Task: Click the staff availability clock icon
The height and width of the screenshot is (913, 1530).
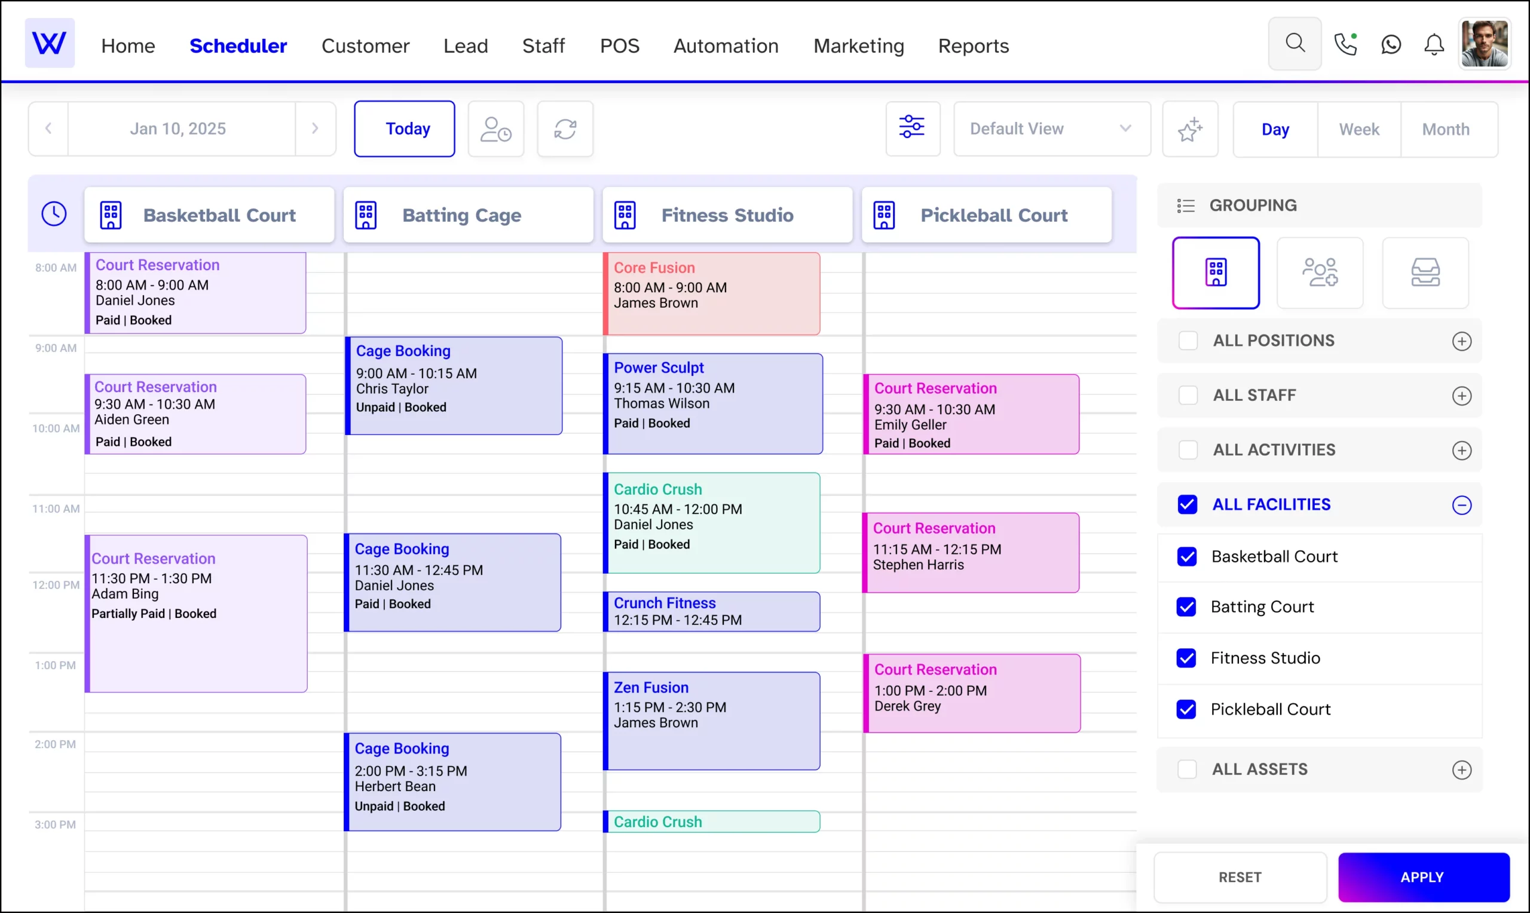Action: pyautogui.click(x=495, y=128)
